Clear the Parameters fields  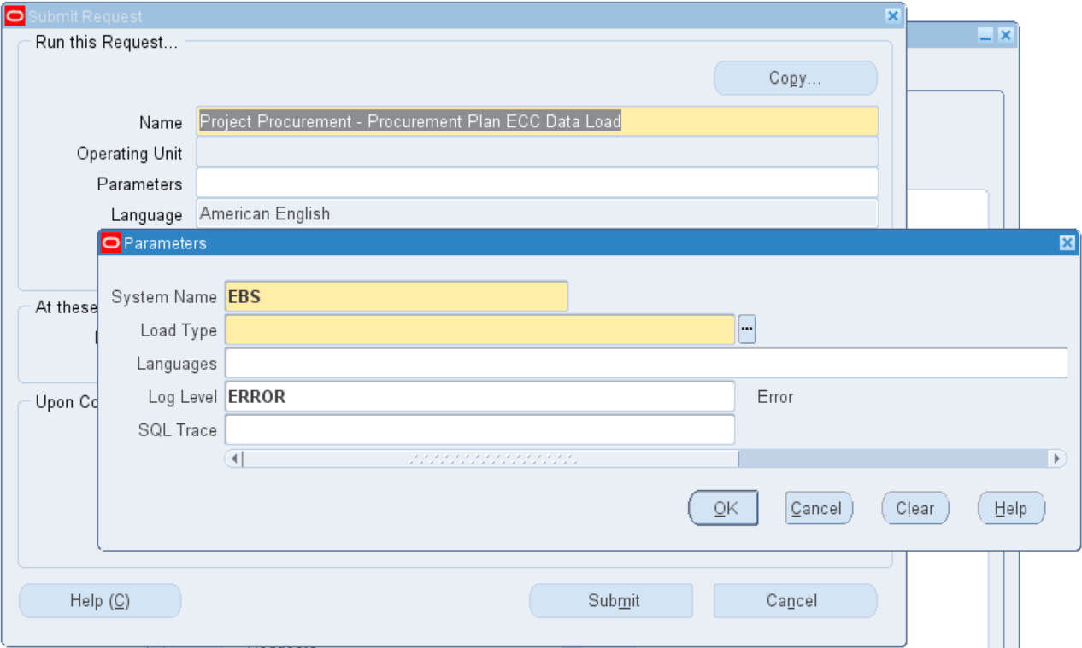click(x=914, y=509)
